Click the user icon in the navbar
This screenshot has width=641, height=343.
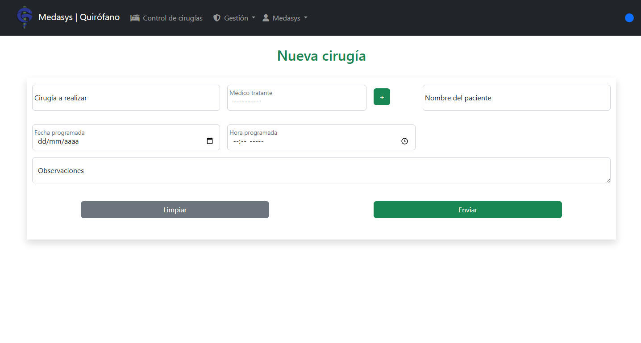266,18
